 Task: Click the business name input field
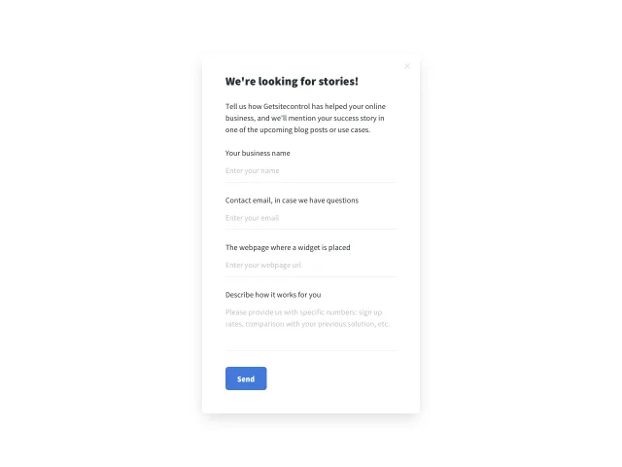pos(311,171)
